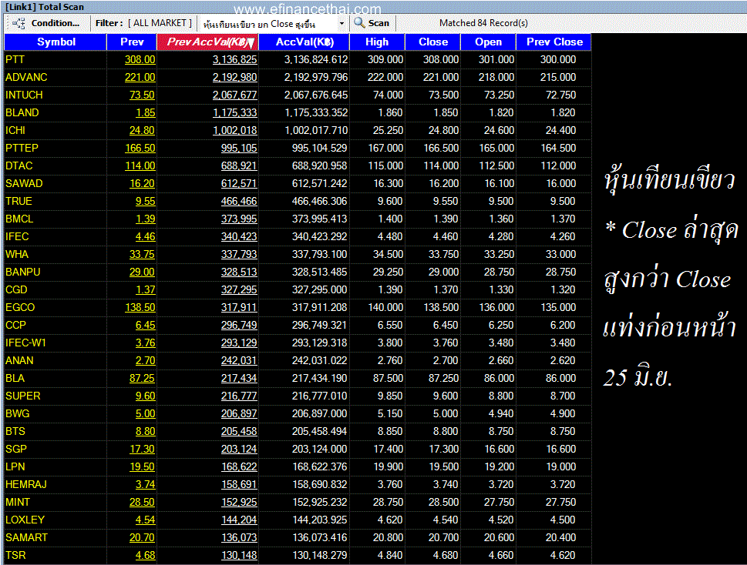
Task: Select the SGP symbol
Action: (x=16, y=449)
